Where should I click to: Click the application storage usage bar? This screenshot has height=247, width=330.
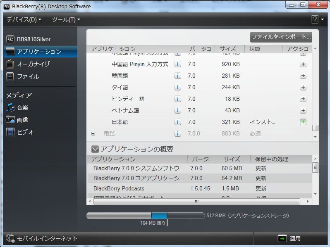click(x=146, y=216)
